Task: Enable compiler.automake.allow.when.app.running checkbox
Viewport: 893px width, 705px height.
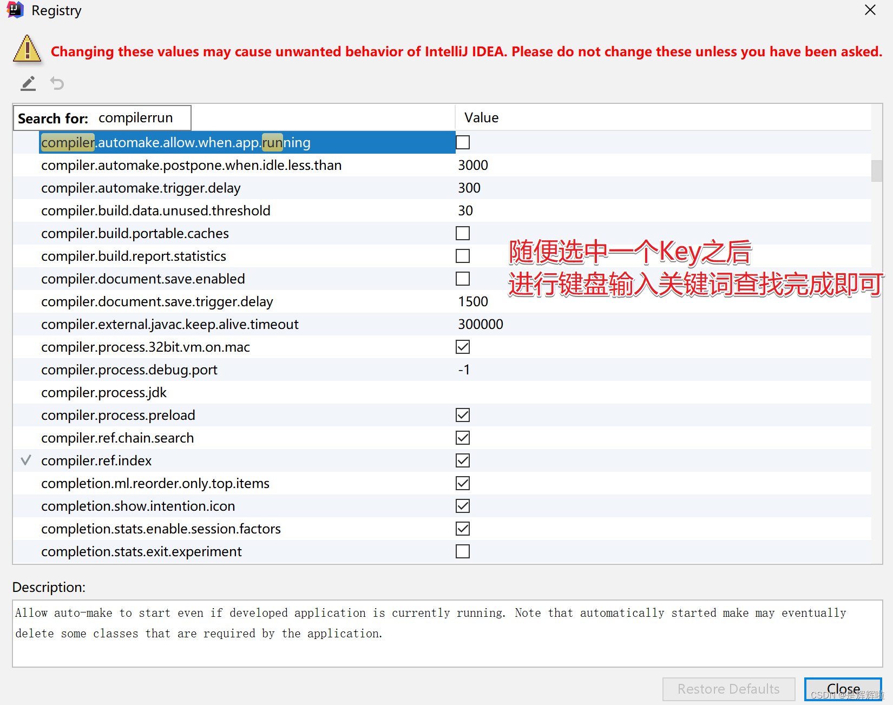Action: [463, 142]
